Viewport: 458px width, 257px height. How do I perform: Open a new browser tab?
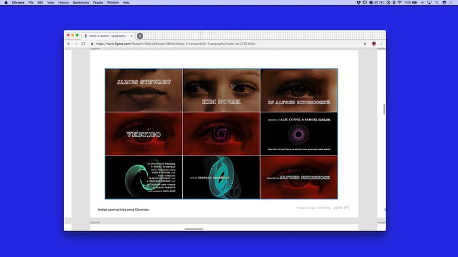point(140,36)
